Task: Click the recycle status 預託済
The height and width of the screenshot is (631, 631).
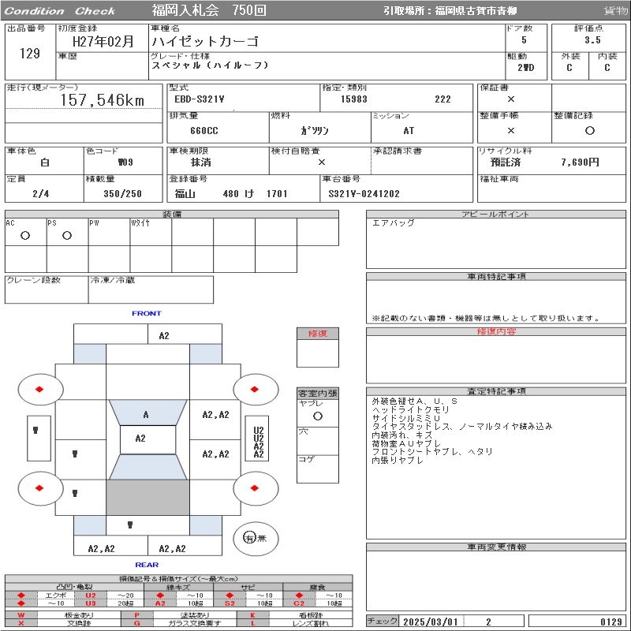Action: click(506, 162)
